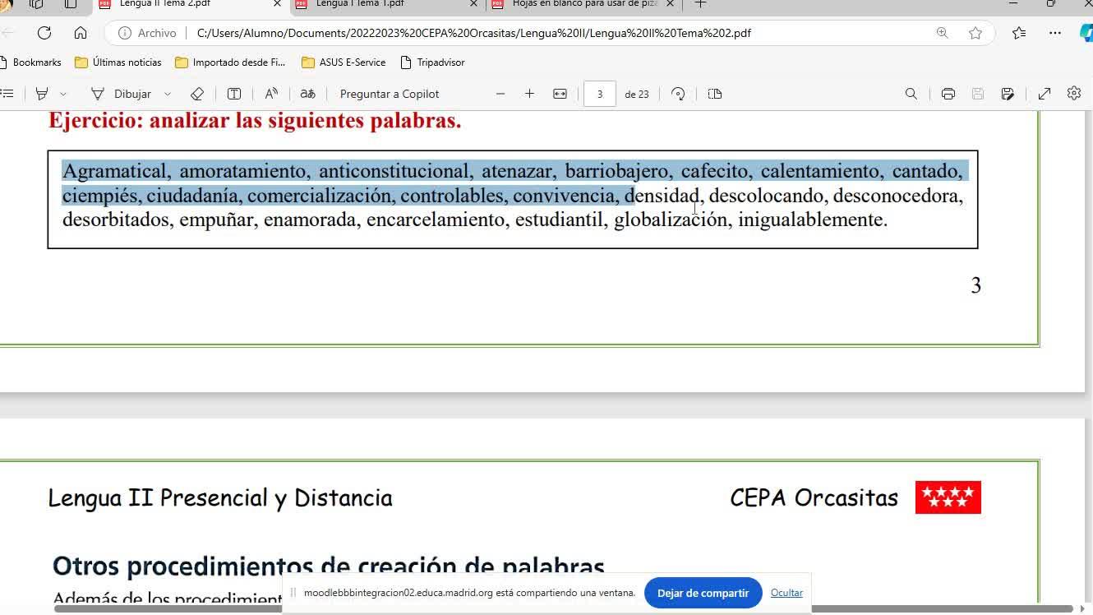This screenshot has height=615, width=1093.
Task: Close the Lengua I Tema 1.pdf tab
Action: click(473, 4)
